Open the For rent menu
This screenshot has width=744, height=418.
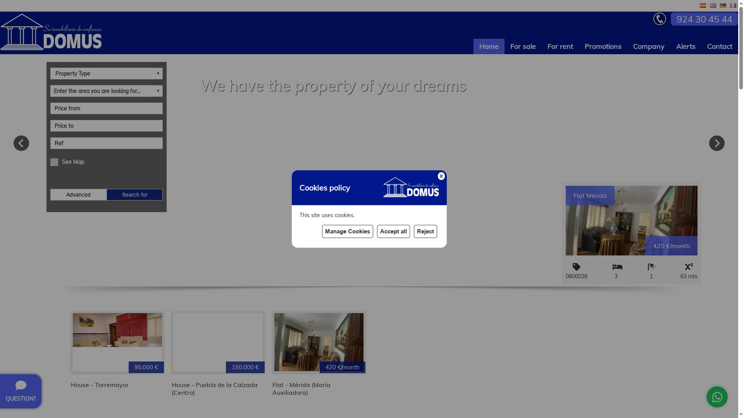click(x=560, y=46)
